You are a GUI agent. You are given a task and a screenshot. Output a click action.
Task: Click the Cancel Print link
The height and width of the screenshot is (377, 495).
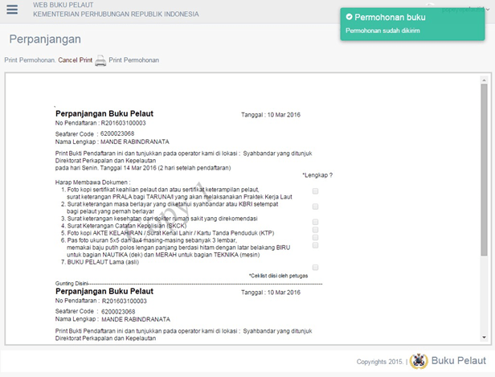point(76,60)
